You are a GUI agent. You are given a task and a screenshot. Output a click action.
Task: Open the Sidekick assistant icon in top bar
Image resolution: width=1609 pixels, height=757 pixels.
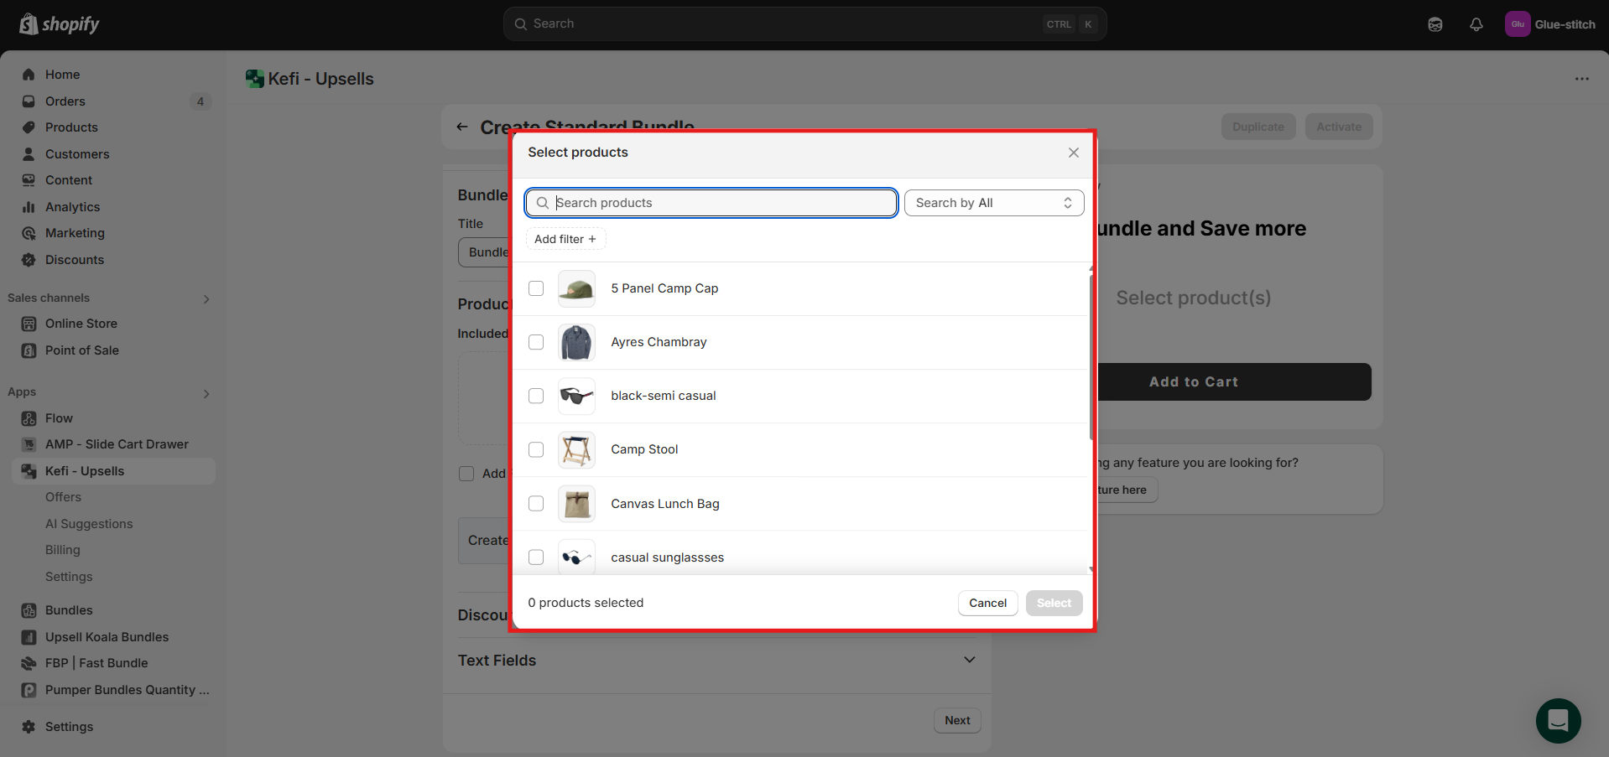[1435, 24]
